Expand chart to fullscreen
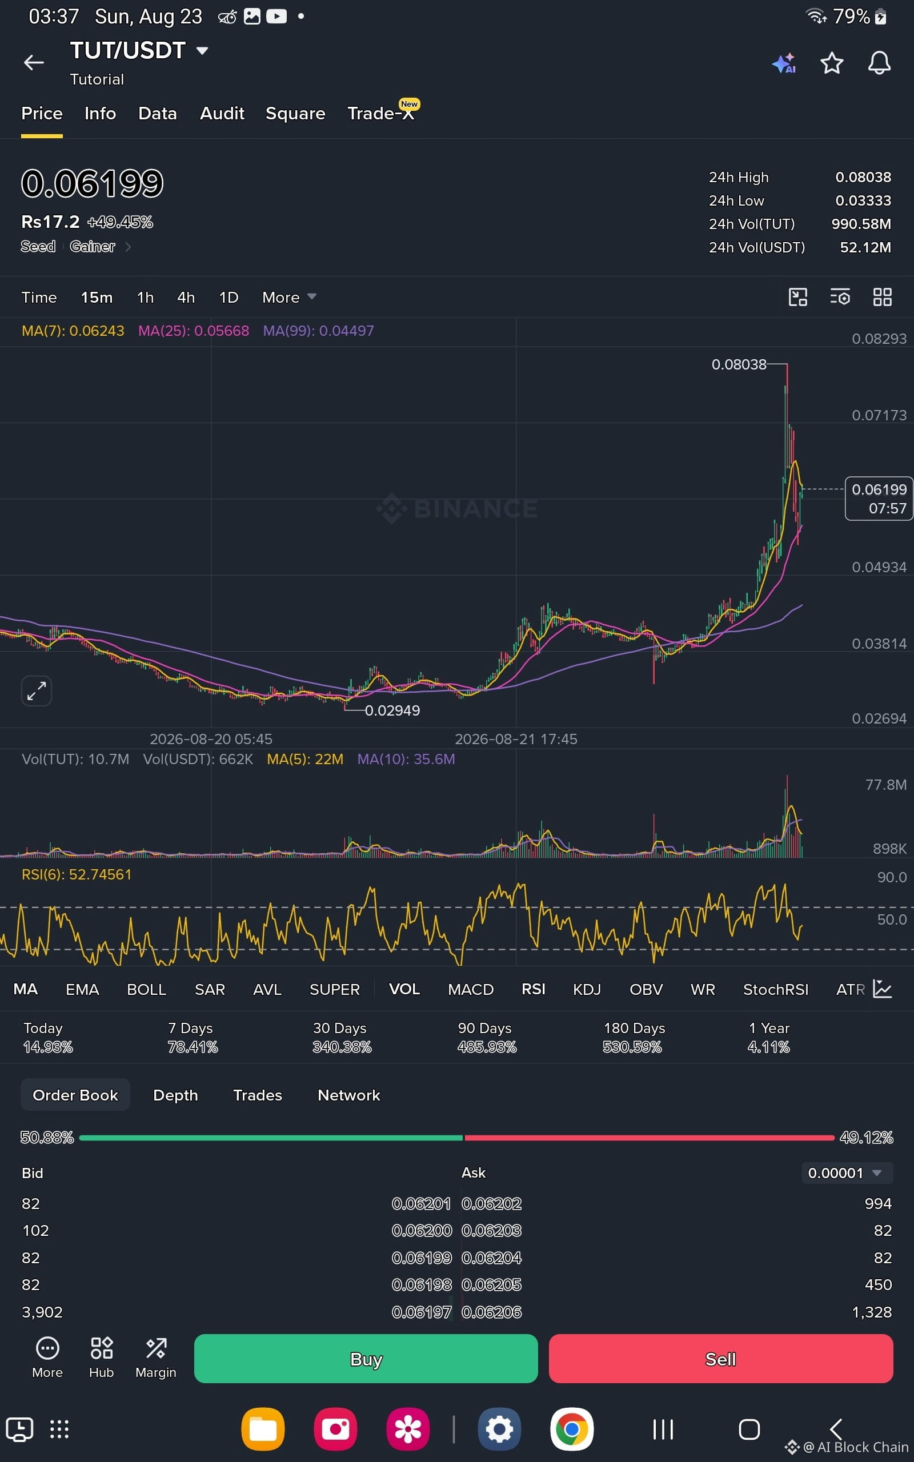Viewport: 914px width, 1462px height. (36, 690)
